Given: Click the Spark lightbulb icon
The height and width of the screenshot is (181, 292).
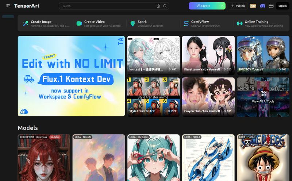Looking at the screenshot, I should [x=132, y=23].
